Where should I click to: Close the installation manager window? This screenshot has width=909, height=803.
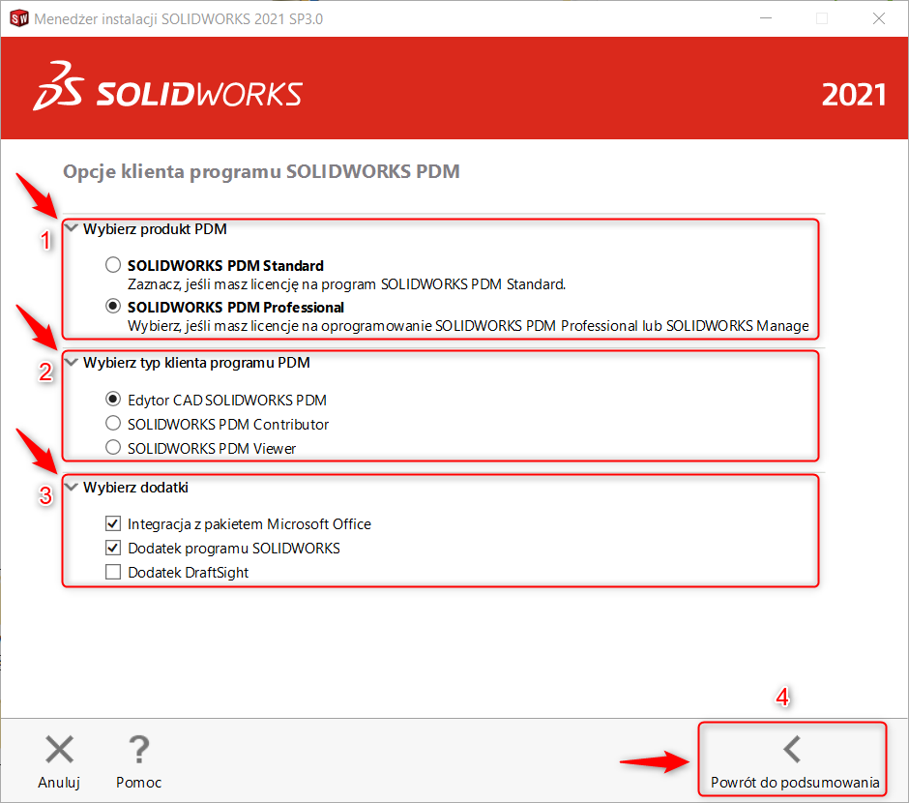click(x=878, y=18)
